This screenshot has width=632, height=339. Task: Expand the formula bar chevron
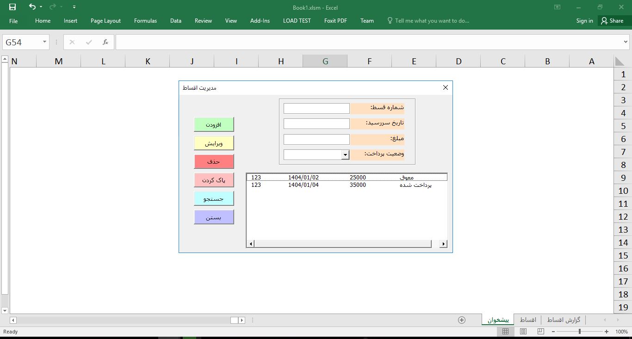pyautogui.click(x=626, y=42)
